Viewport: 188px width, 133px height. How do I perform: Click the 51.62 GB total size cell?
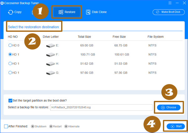(87, 64)
